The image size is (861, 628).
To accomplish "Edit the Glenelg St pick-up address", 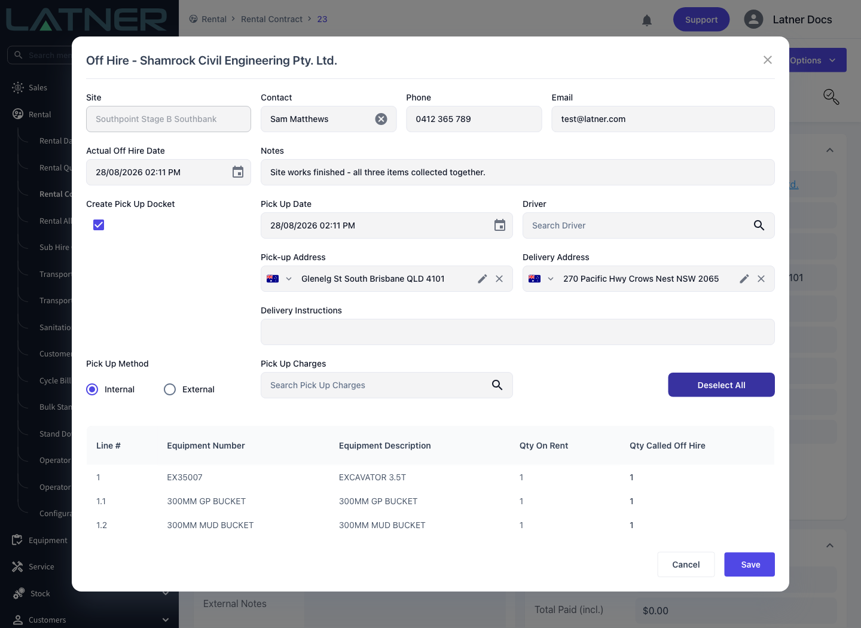I will point(483,279).
